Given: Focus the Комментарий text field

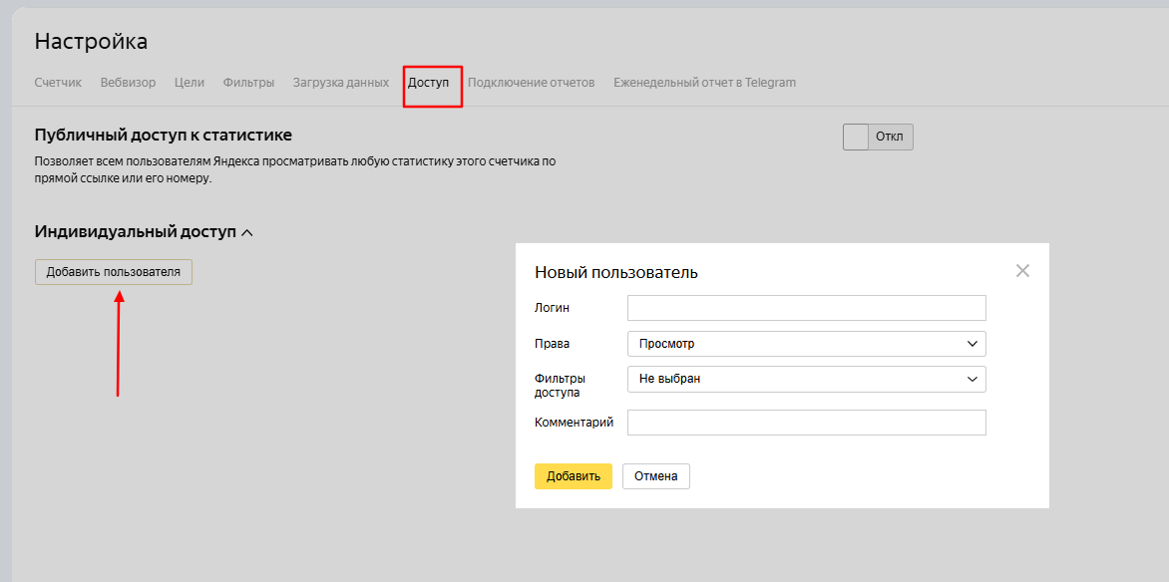Looking at the screenshot, I should [806, 423].
